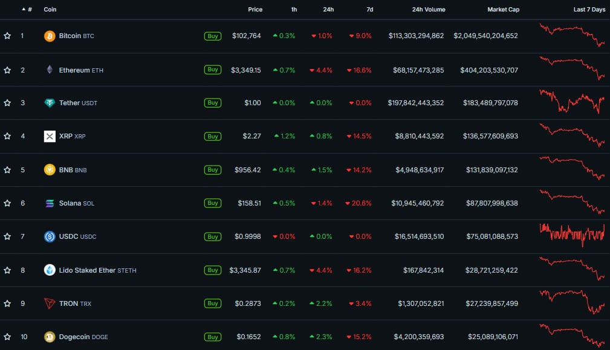This screenshot has height=350, width=610.
Task: Toggle favorite star for Bitcoin
Action: click(x=7, y=36)
